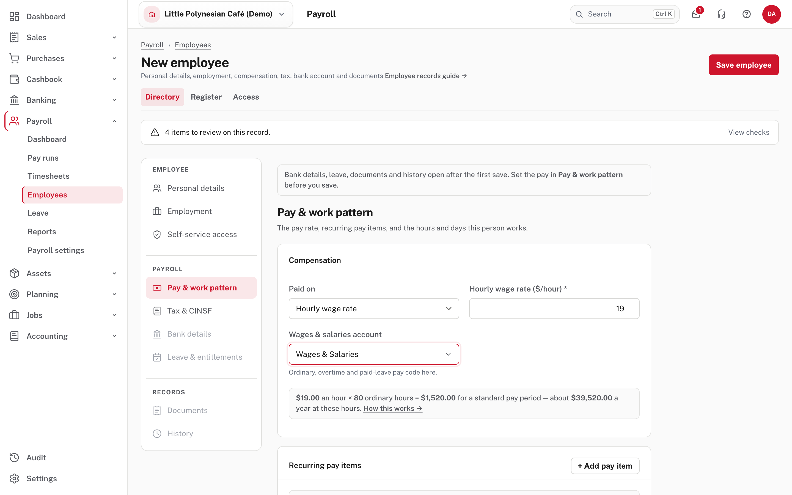Open the help question mark icon

pos(746,14)
